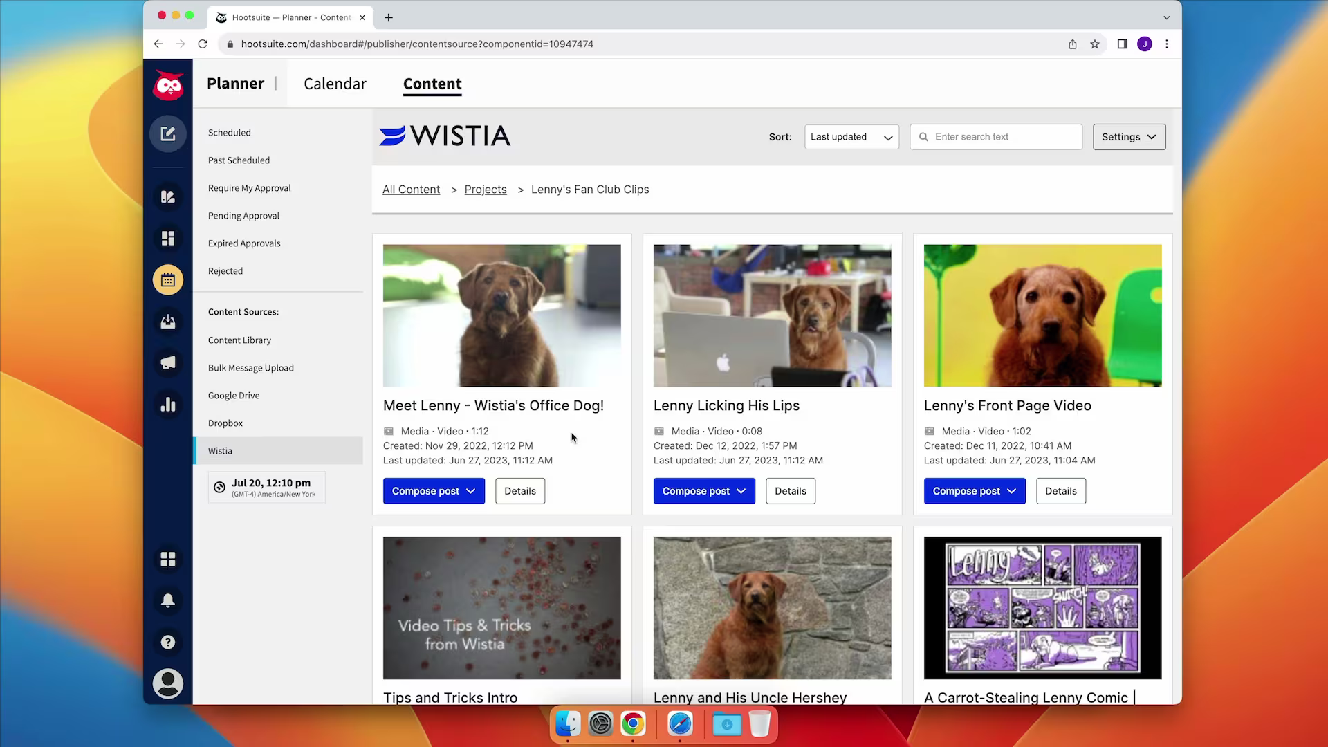The width and height of the screenshot is (1328, 747).
Task: Expand Compose post for Lenny's Front Page Video
Action: pos(975,491)
